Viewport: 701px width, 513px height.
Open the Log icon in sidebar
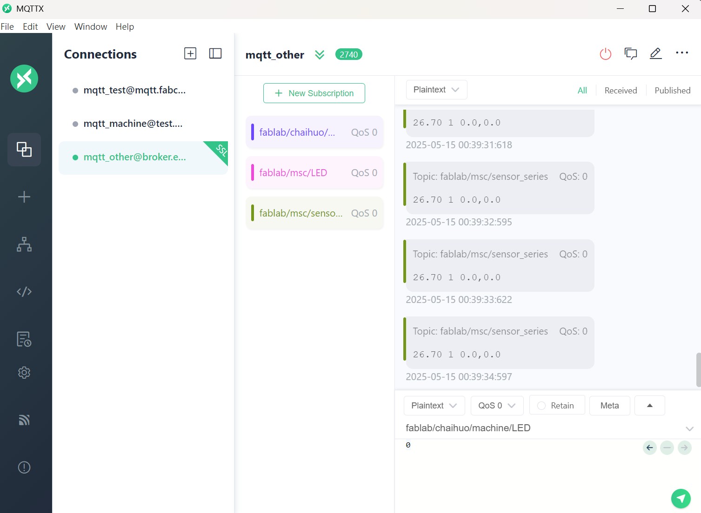[x=24, y=339]
